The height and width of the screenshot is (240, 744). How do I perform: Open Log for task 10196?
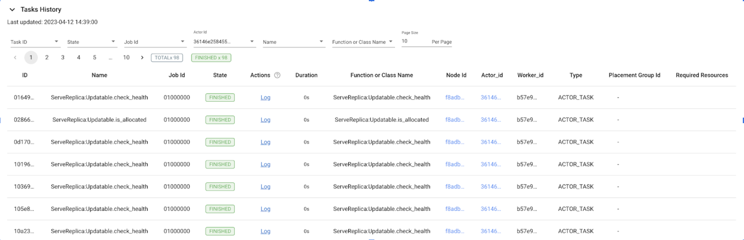coord(266,164)
